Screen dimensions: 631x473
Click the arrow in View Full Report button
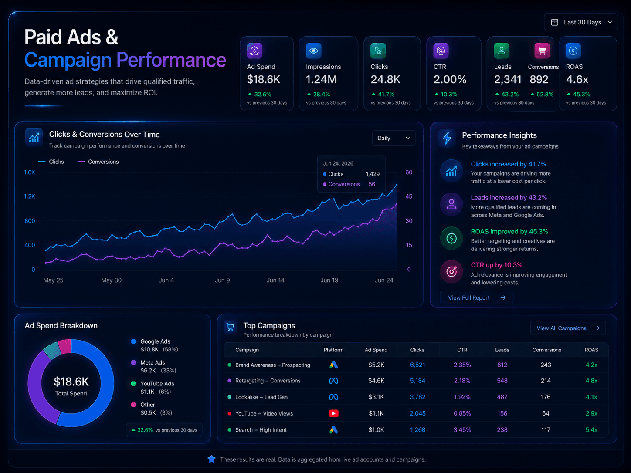(503, 298)
